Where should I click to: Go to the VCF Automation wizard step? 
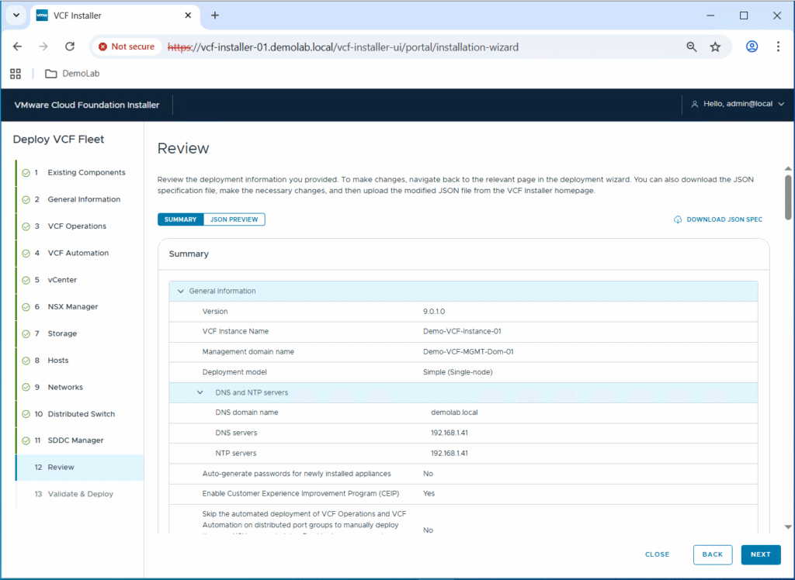pyautogui.click(x=78, y=253)
